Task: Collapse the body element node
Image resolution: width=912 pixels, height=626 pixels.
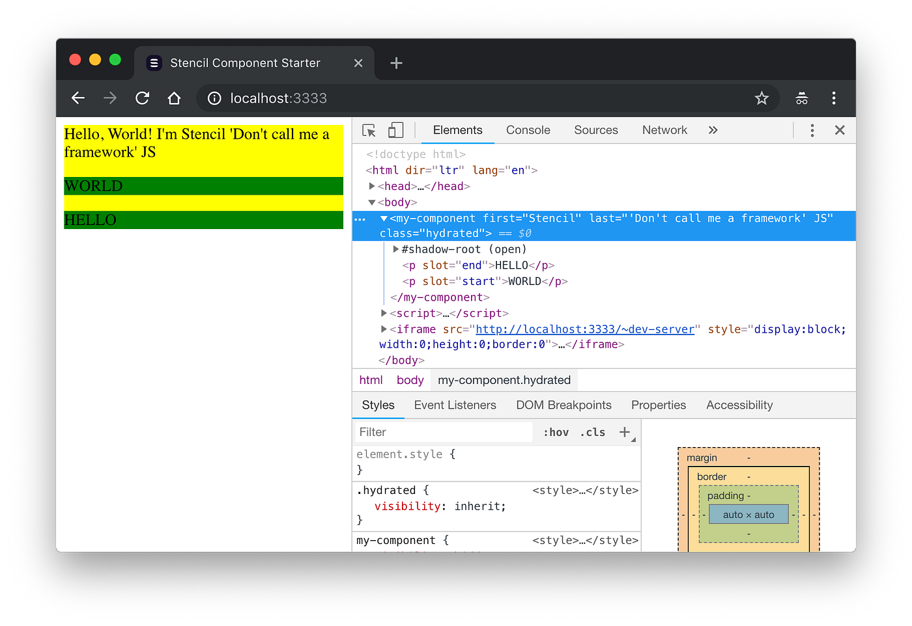Action: (372, 202)
